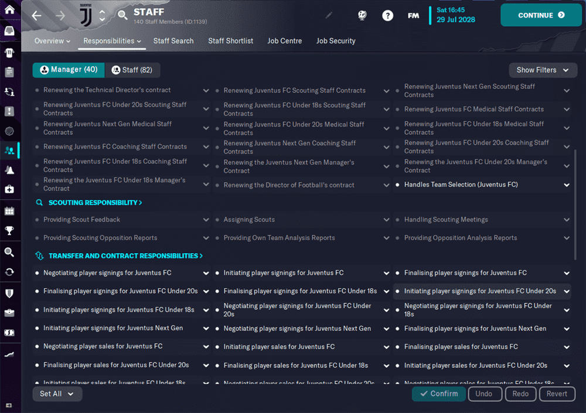
Task: Click the pencil edit icon
Action: click(x=329, y=15)
